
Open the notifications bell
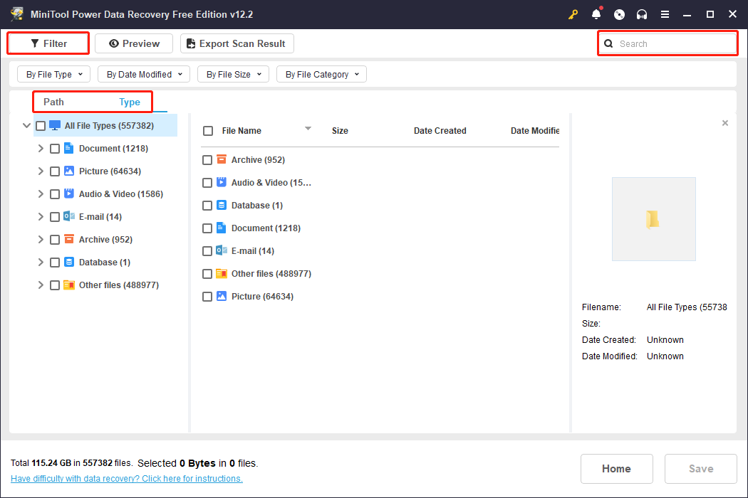click(596, 14)
